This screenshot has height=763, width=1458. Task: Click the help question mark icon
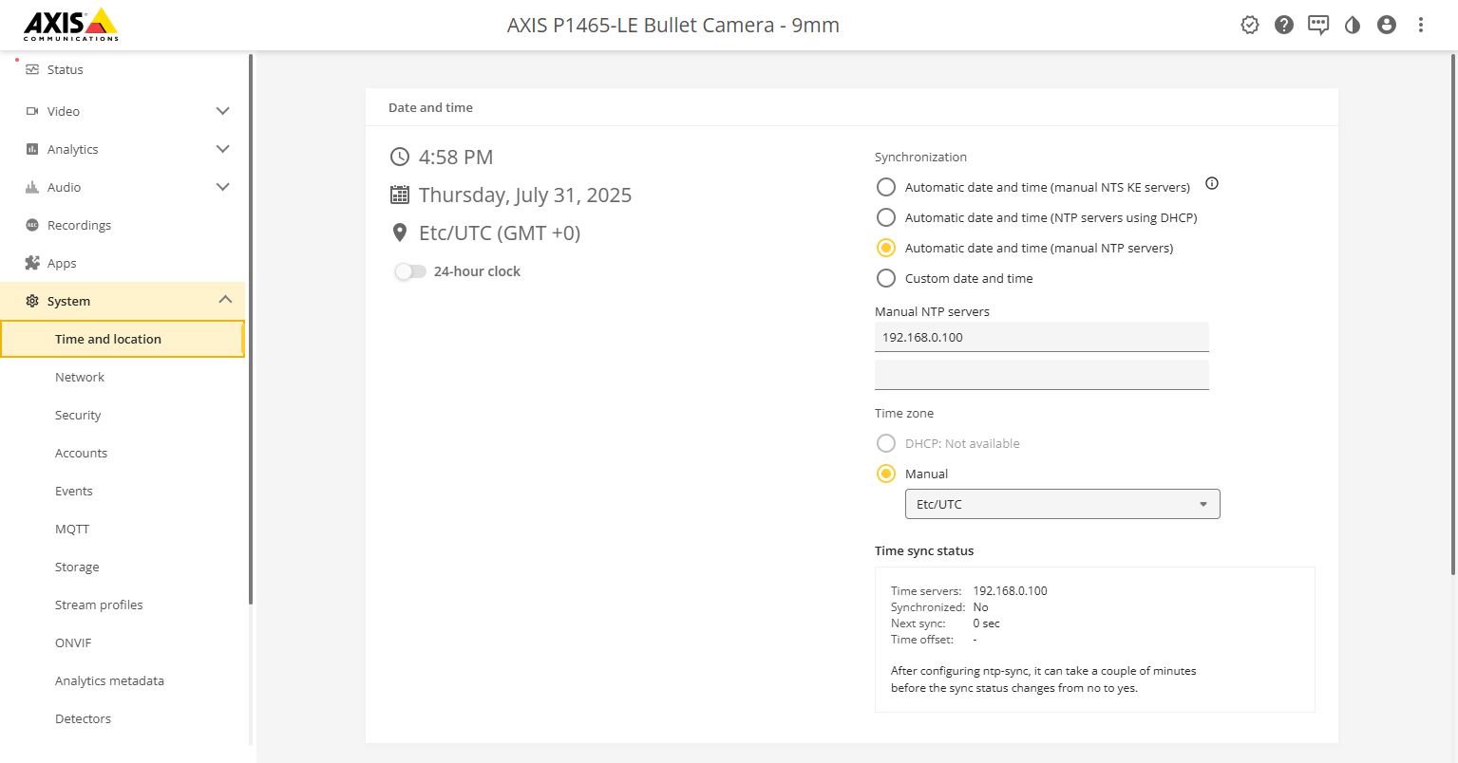pos(1283,26)
